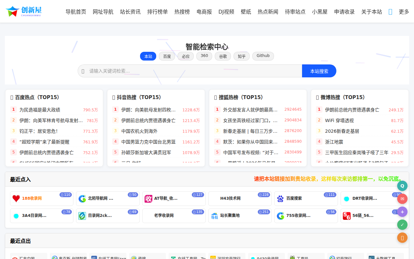Open the 导航首页 menu item
Screen dimensions: 414x259
[x=76, y=11]
